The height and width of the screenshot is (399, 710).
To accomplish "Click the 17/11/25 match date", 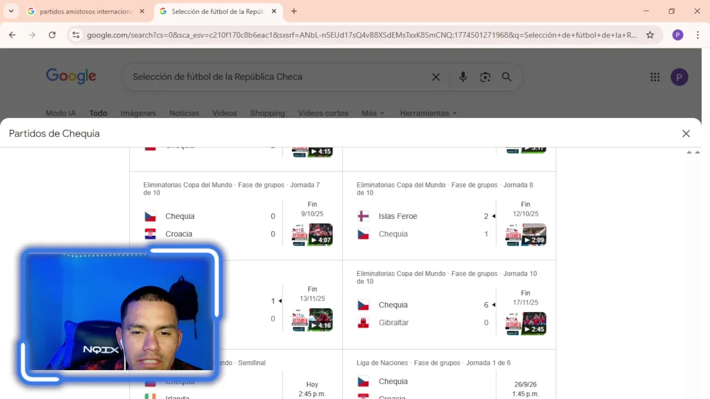I will (x=526, y=303).
